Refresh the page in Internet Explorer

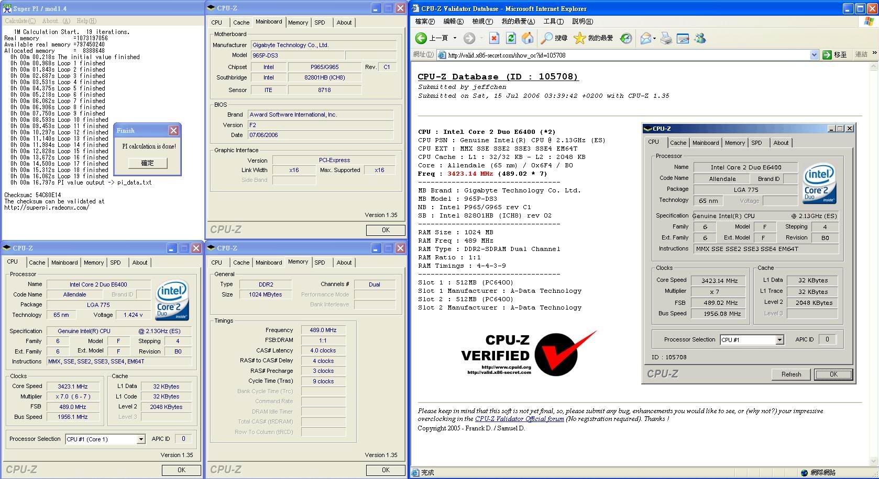(x=511, y=38)
